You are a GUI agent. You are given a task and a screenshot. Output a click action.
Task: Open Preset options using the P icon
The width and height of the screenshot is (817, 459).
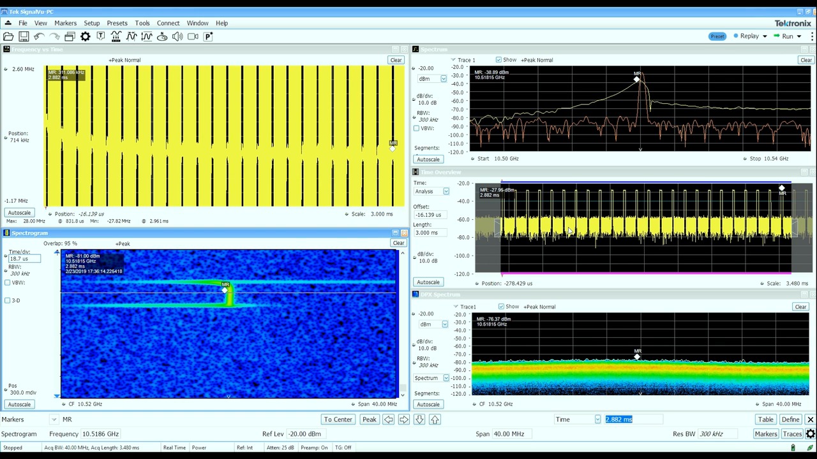pos(207,36)
